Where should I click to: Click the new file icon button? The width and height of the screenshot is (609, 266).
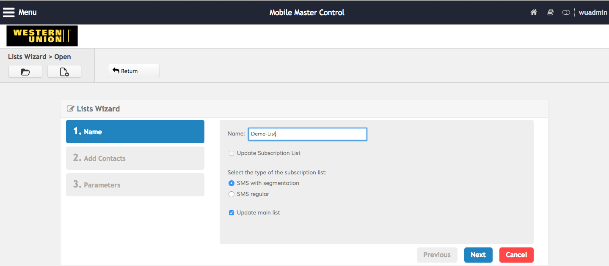64,72
